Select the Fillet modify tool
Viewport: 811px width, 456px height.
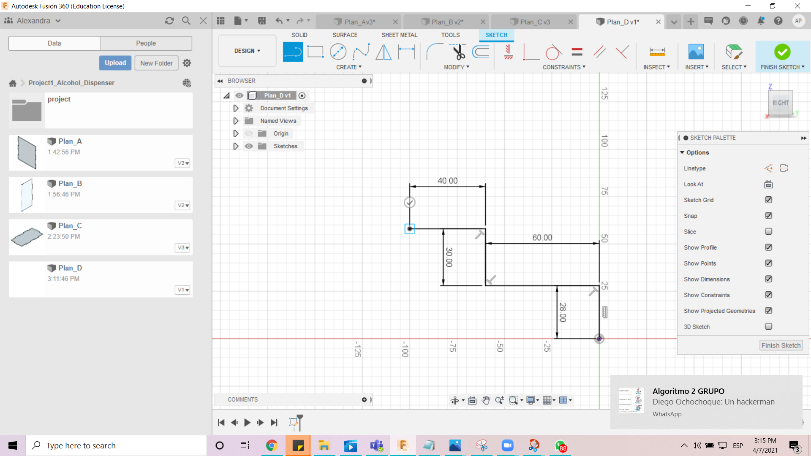pos(434,52)
